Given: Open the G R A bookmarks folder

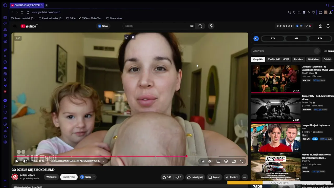Looking at the screenshot, I should pyautogui.click(x=71, y=18).
